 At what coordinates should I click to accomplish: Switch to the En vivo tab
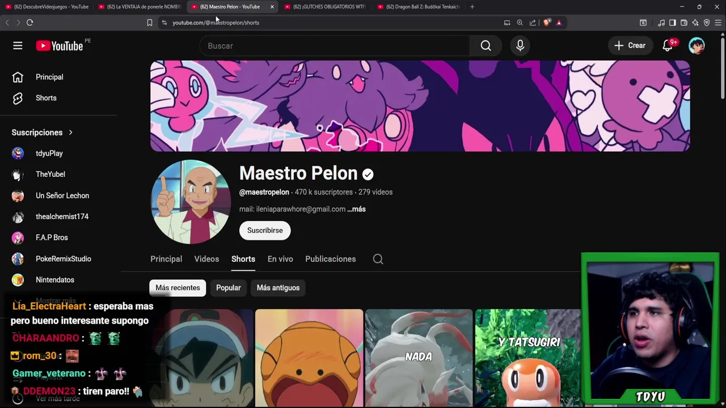[280, 259]
